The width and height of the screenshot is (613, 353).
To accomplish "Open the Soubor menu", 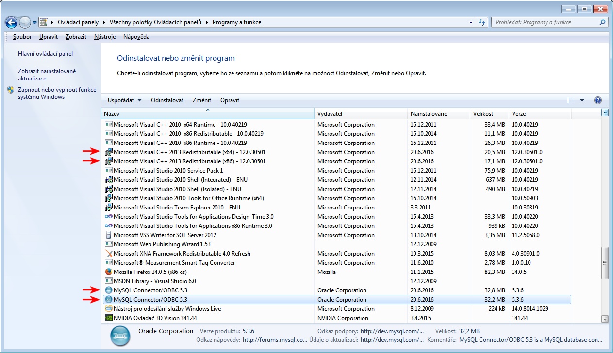I will pyautogui.click(x=22, y=37).
